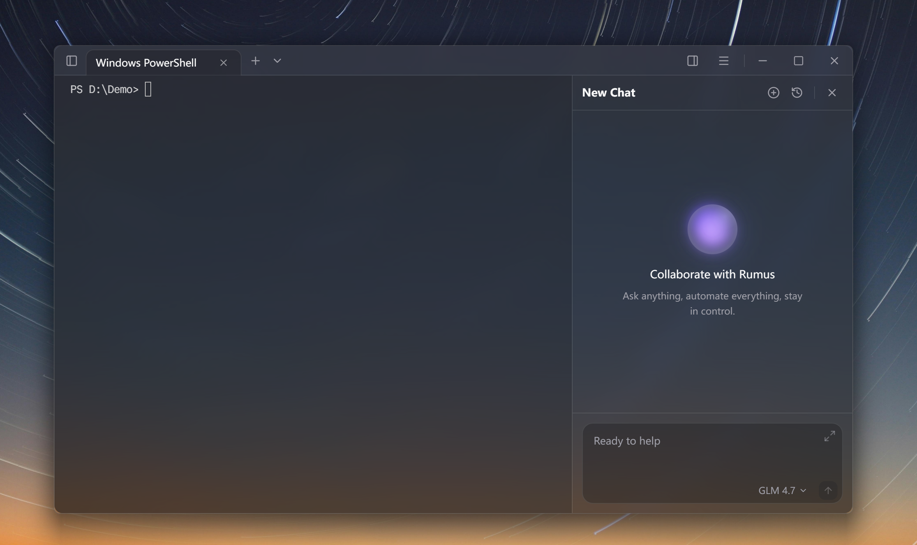
Task: Toggle the left sidebar panel icon
Action: tap(72, 61)
